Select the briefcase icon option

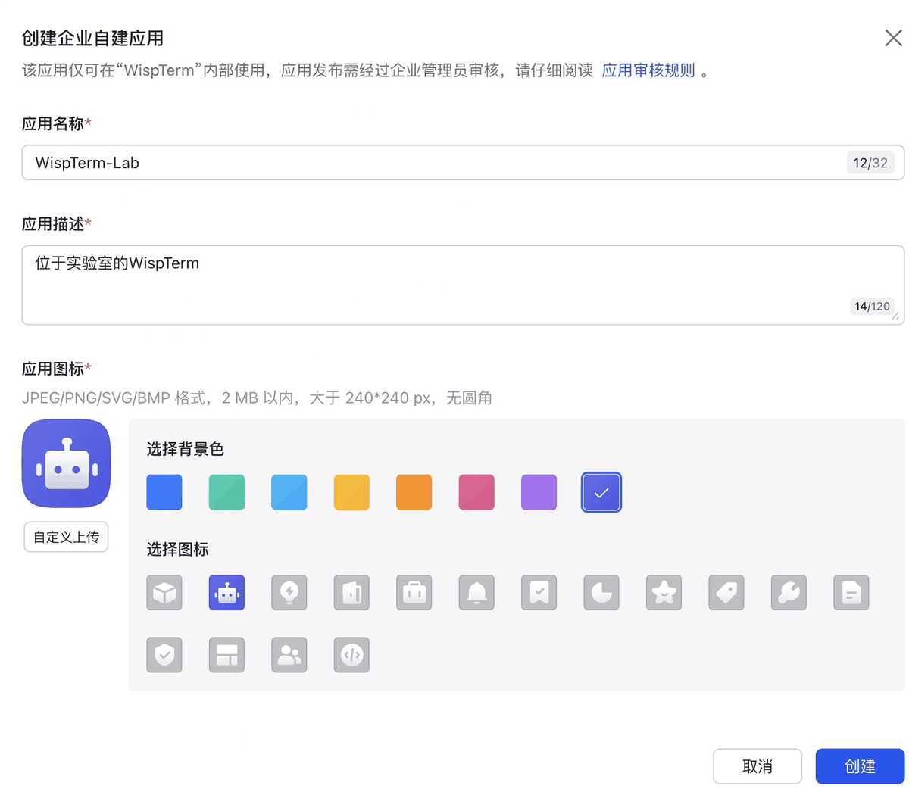(x=414, y=592)
